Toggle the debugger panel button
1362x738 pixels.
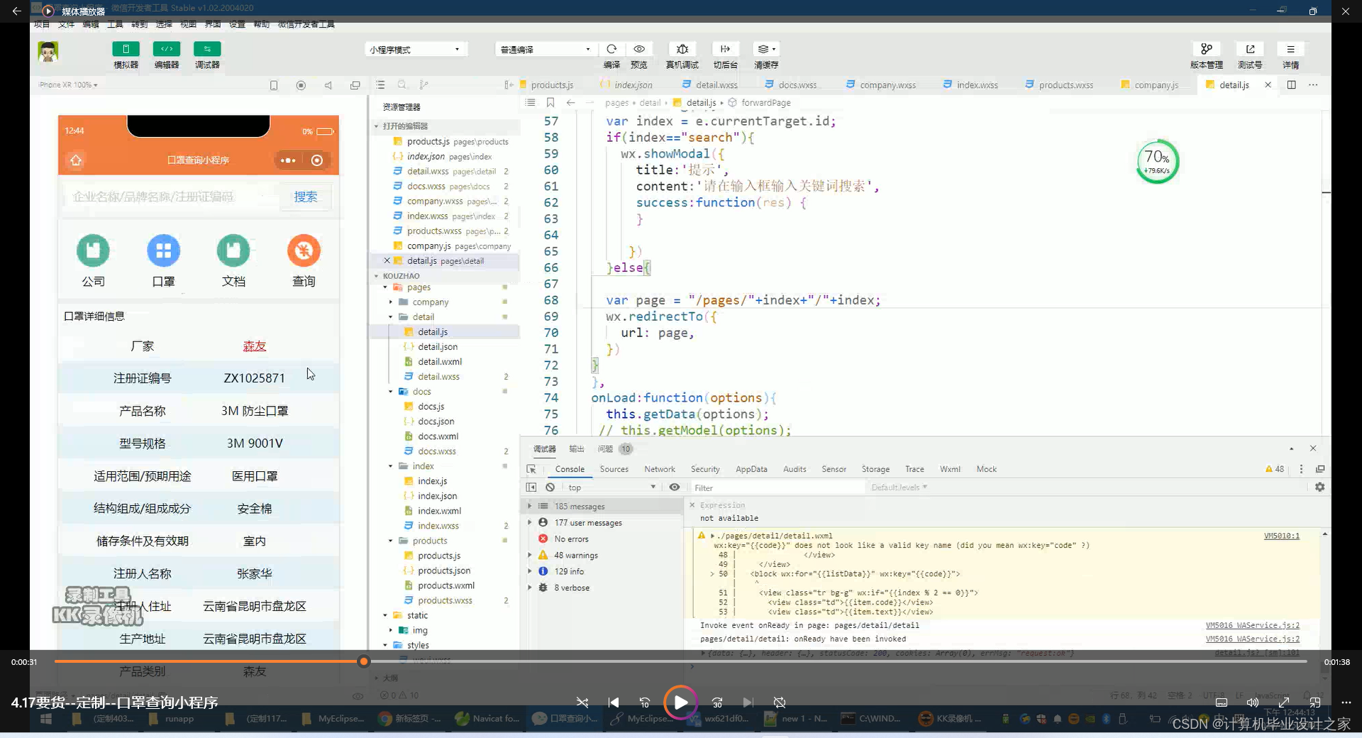point(207,49)
